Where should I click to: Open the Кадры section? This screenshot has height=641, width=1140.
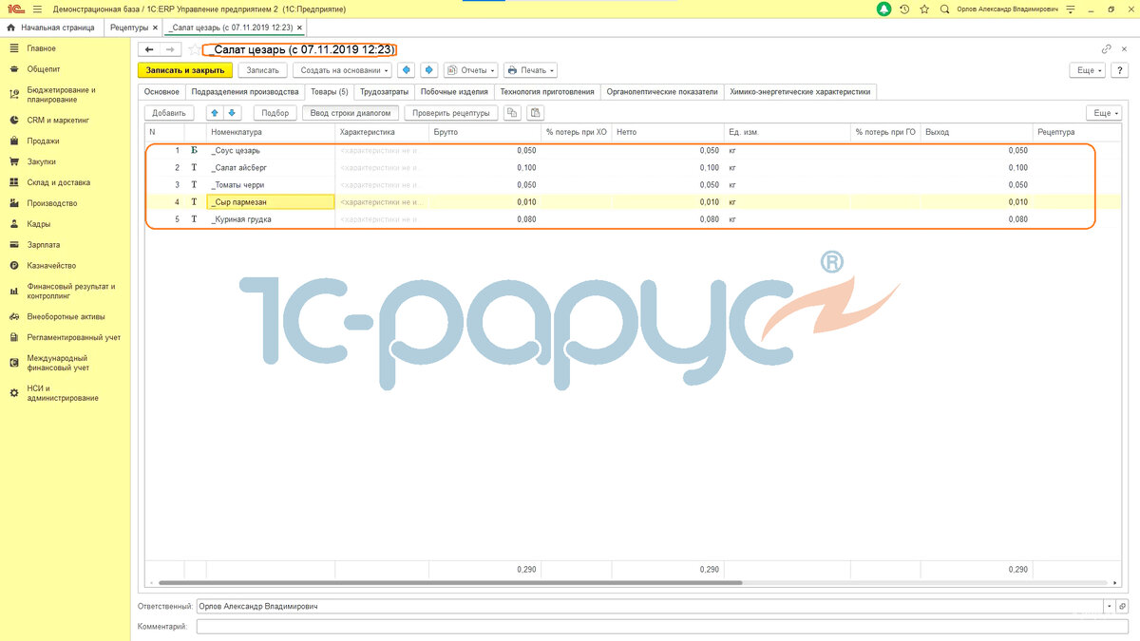pos(39,224)
